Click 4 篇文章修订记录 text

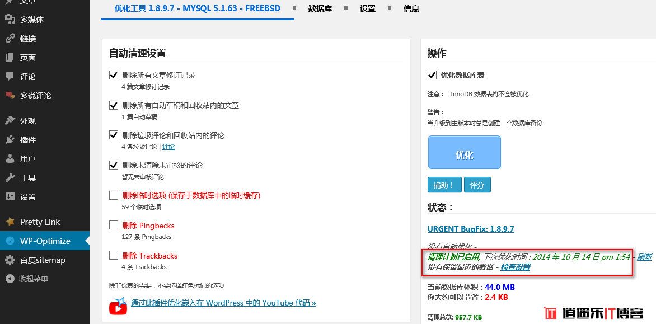(x=146, y=87)
